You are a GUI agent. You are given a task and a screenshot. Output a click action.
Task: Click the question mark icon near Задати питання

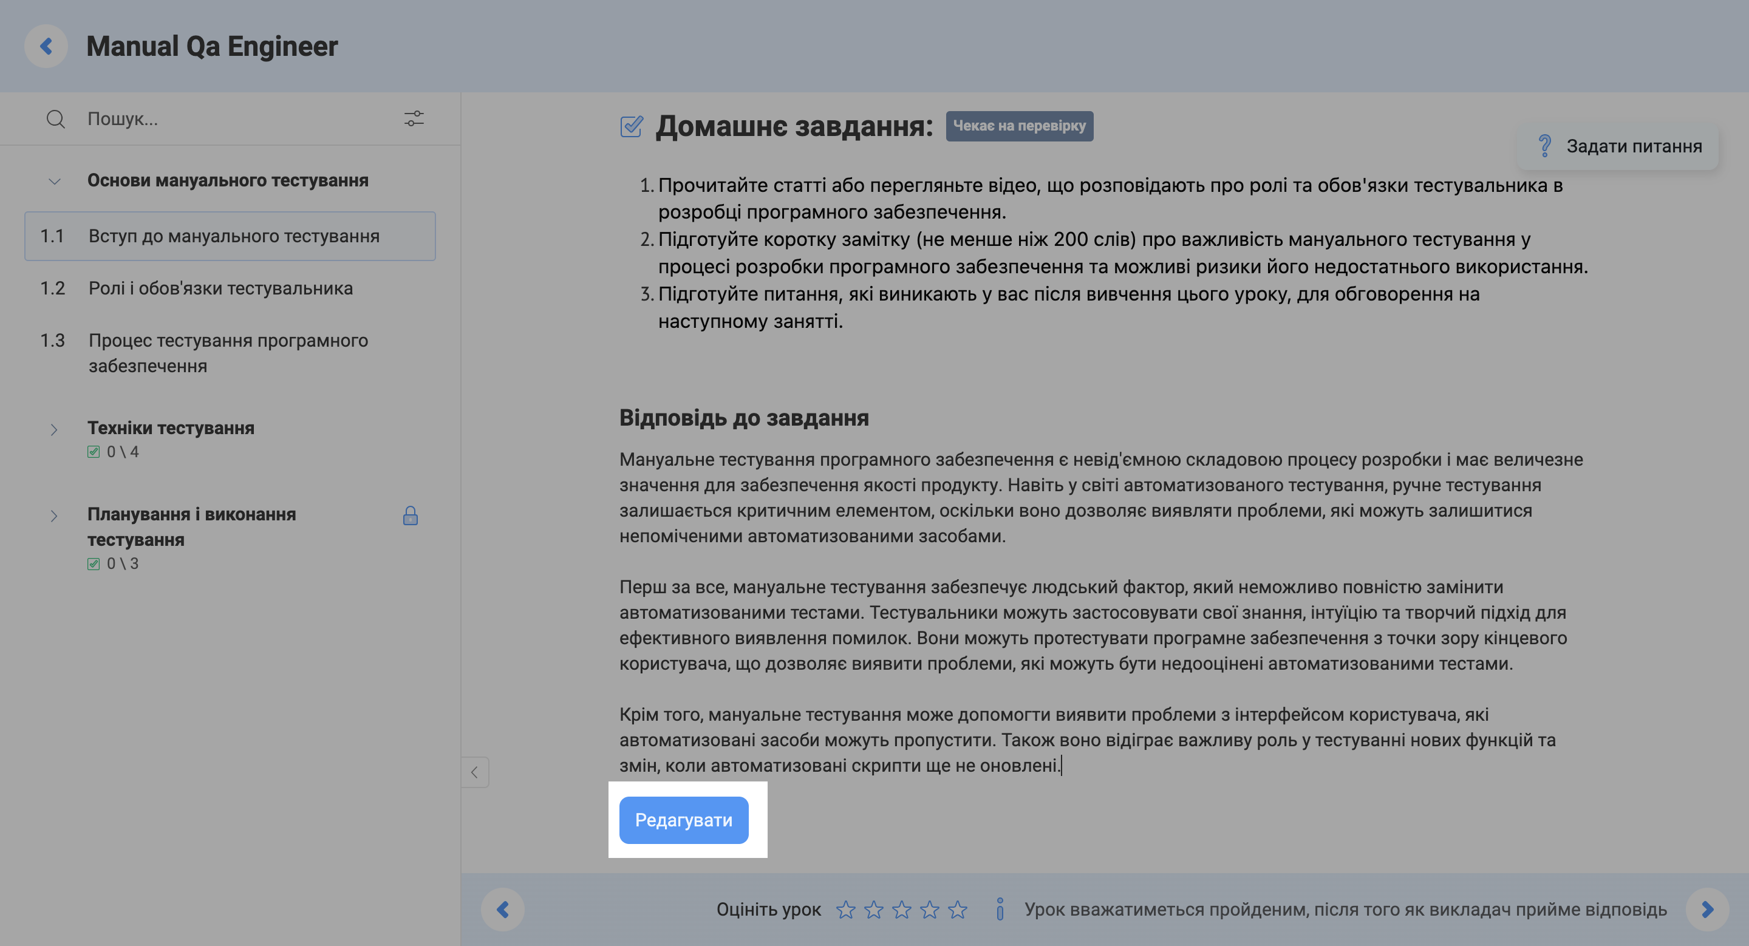pyautogui.click(x=1546, y=145)
